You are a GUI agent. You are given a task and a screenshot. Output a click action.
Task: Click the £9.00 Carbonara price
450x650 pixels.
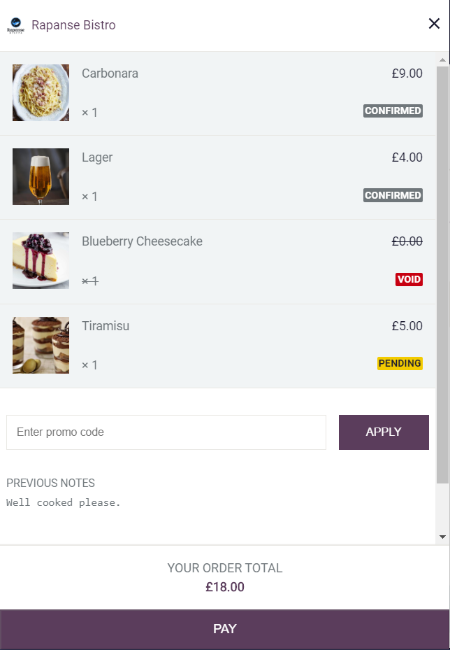click(x=407, y=73)
